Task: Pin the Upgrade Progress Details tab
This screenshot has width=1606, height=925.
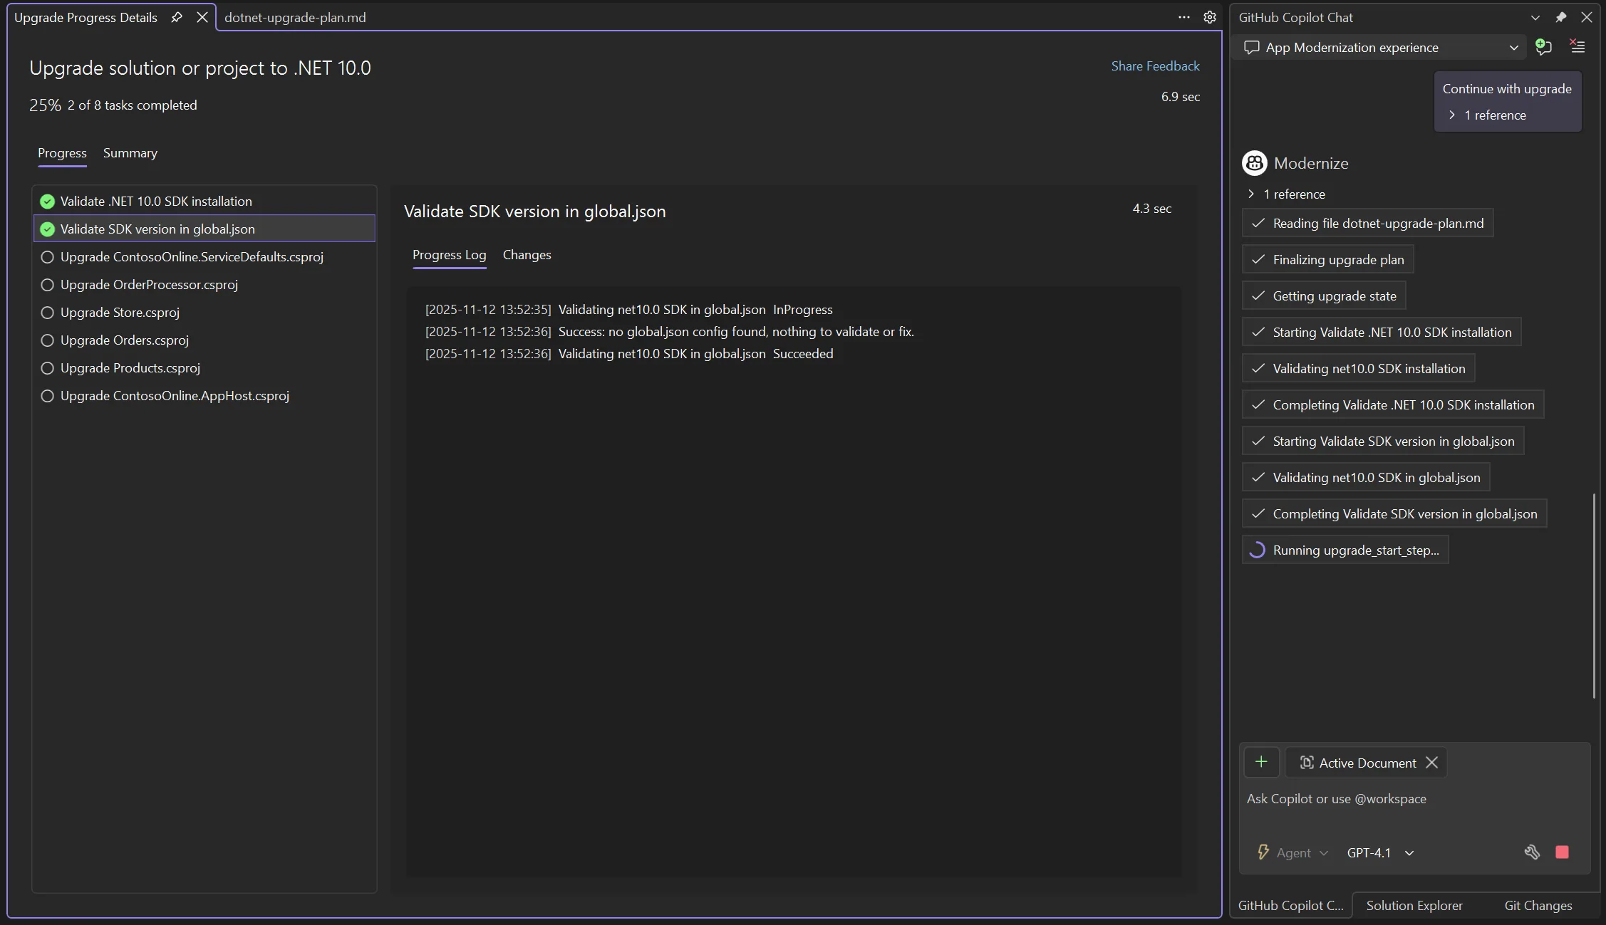Action: click(177, 17)
